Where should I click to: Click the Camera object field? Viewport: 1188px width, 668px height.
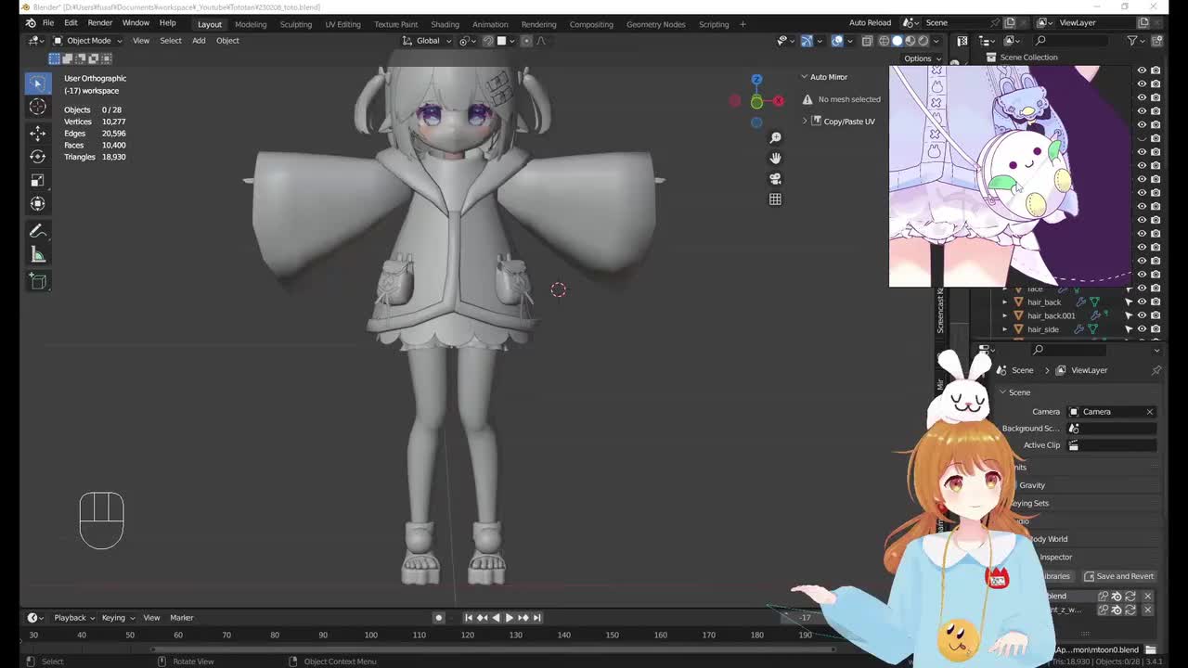(x=1112, y=412)
